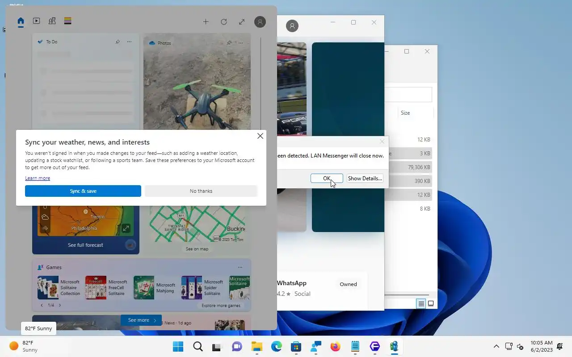This screenshot has width=572, height=357.
Task: Open notifications bell on taskbar
Action: click(560, 347)
